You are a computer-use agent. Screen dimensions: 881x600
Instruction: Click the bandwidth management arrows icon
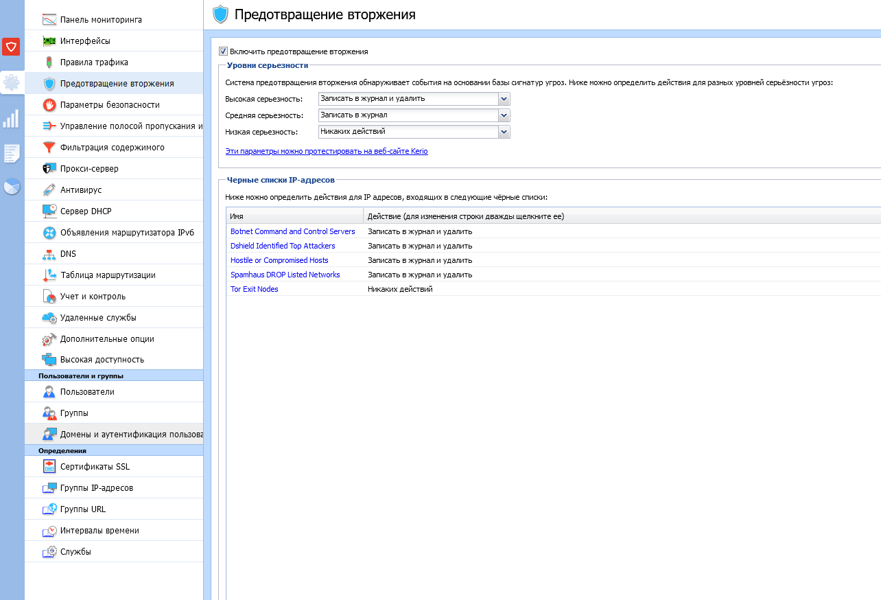point(49,126)
